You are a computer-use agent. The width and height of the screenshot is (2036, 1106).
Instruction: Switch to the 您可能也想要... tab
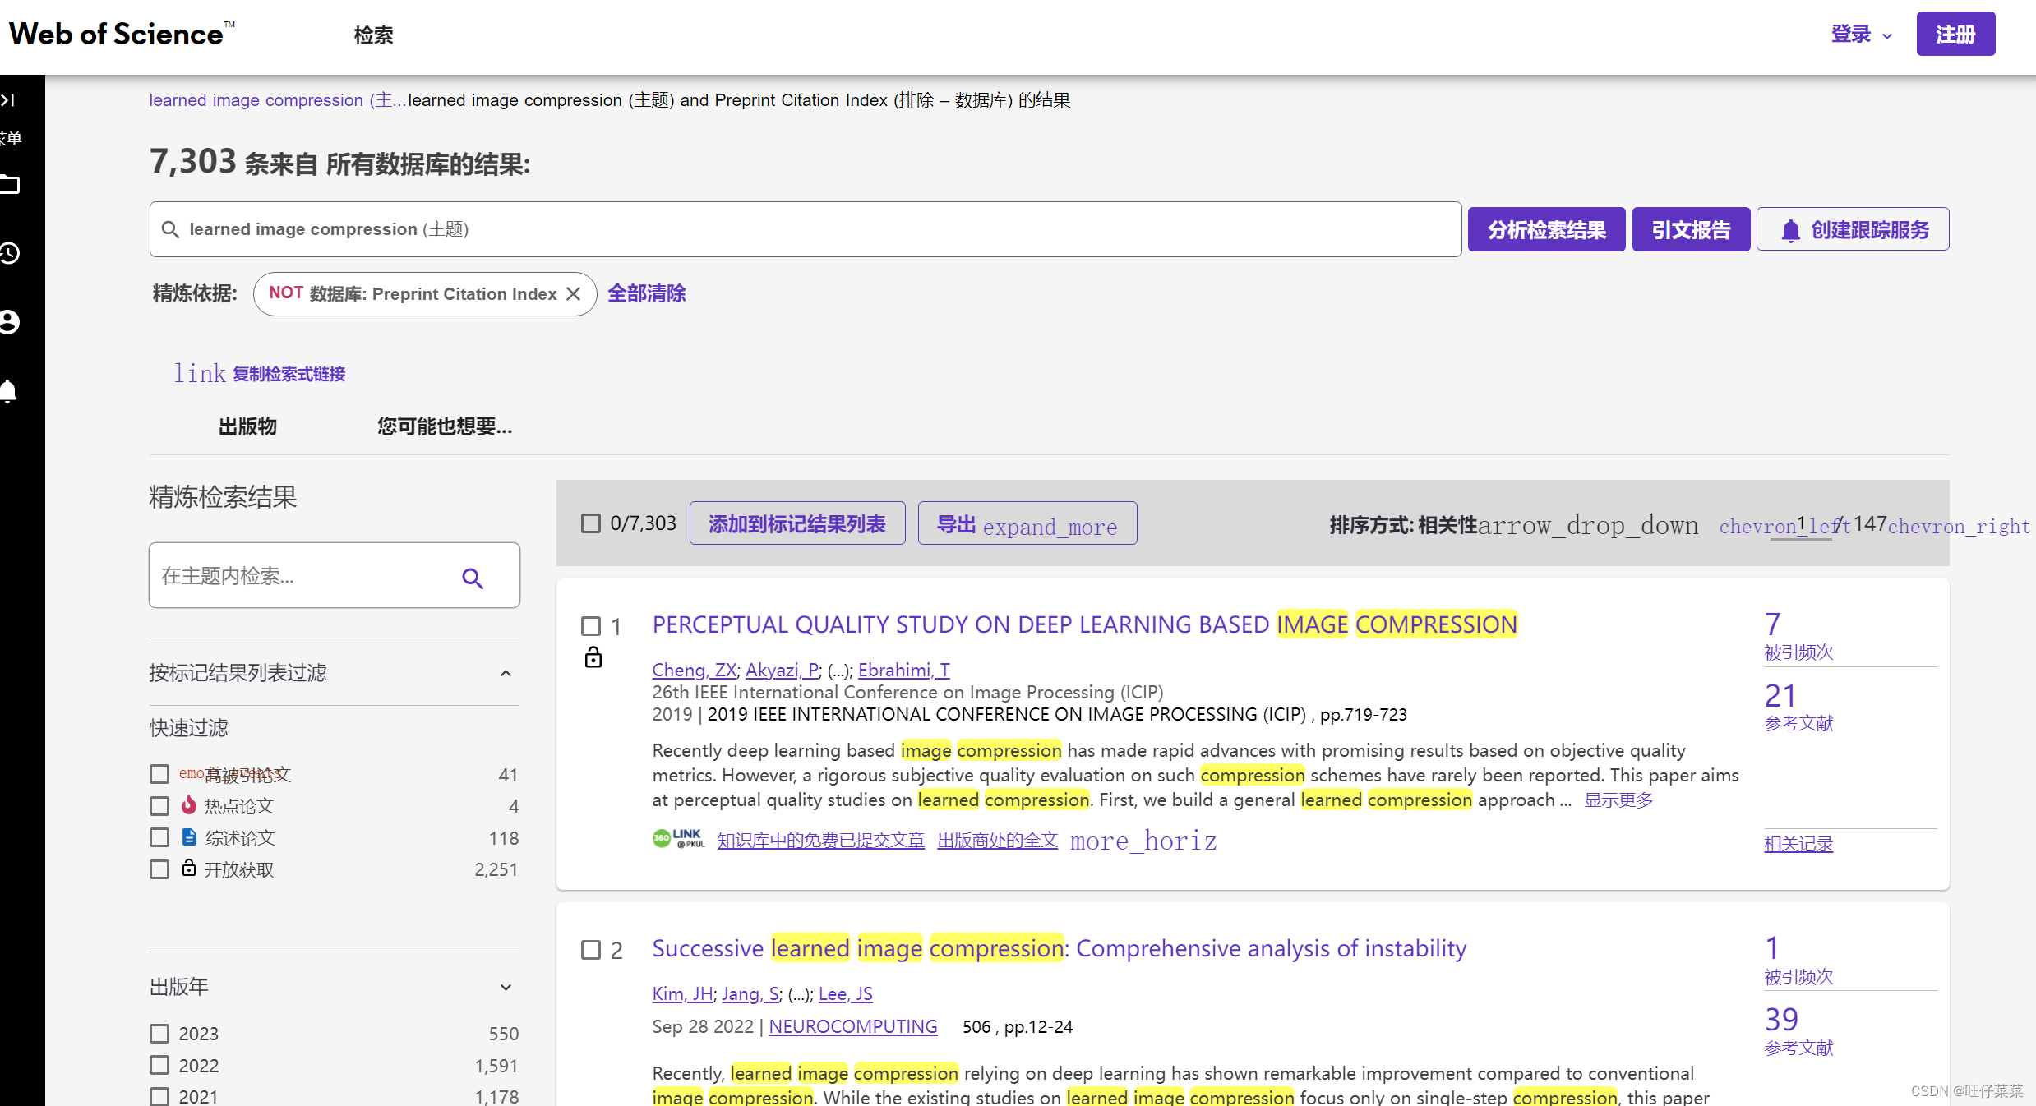[444, 426]
